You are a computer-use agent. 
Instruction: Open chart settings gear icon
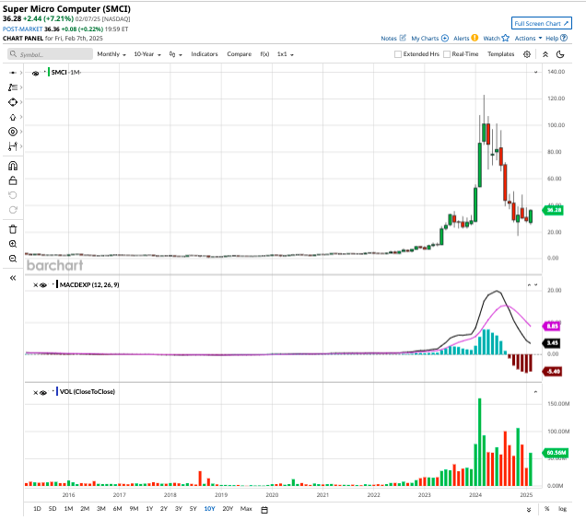tap(527, 54)
